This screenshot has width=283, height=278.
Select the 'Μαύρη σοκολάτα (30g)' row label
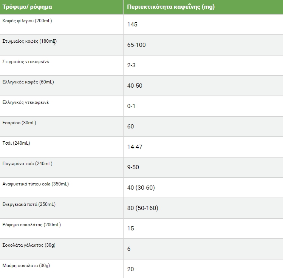pos(26,266)
